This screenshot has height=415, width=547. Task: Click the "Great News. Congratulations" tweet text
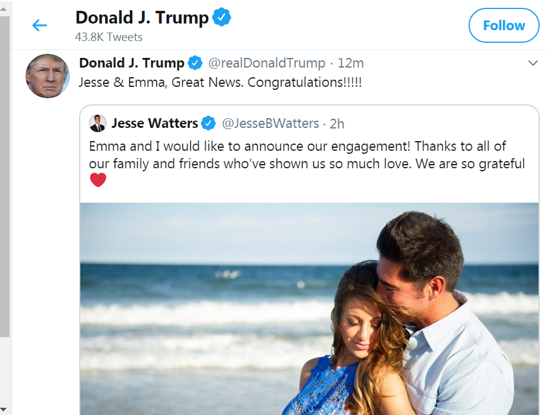[220, 83]
